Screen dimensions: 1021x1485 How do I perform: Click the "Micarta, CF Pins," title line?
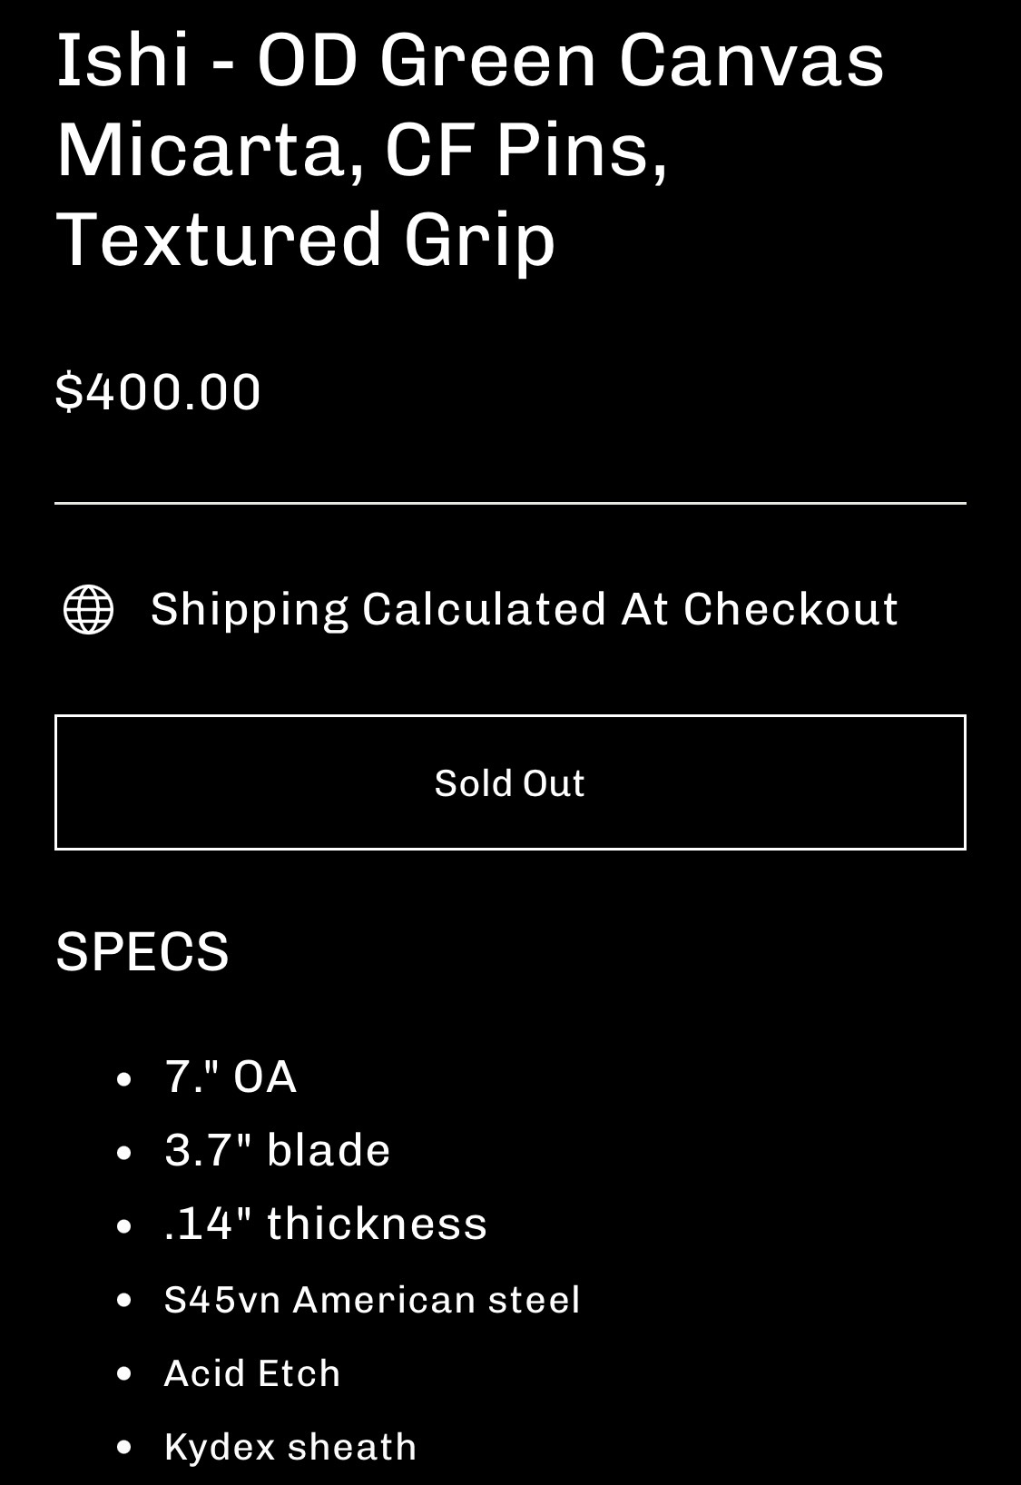pos(362,150)
